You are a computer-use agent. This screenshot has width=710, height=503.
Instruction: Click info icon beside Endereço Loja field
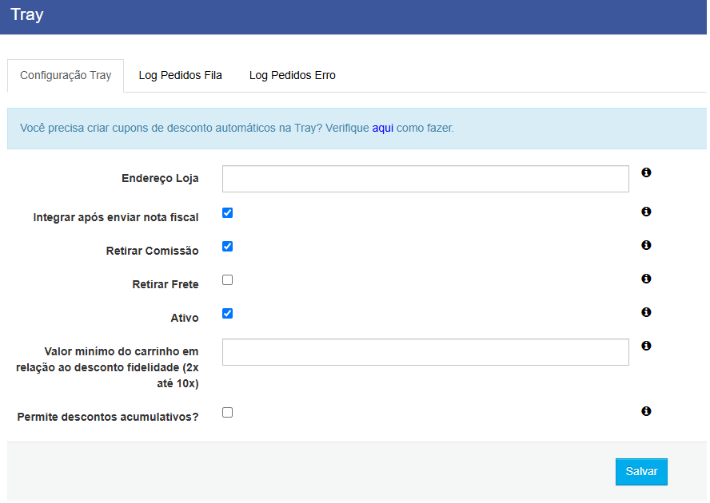(646, 172)
